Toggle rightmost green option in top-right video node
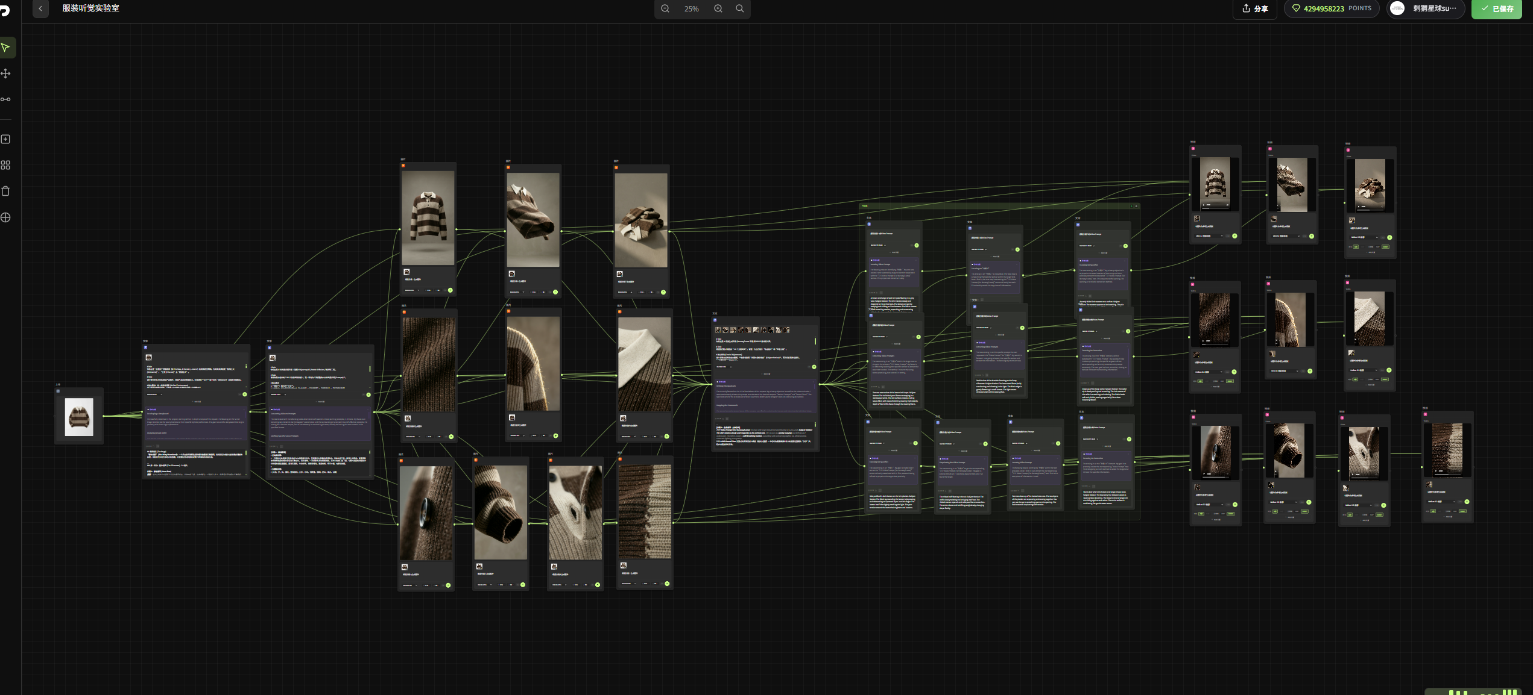Image resolution: width=1533 pixels, height=695 pixels. 1385,246
